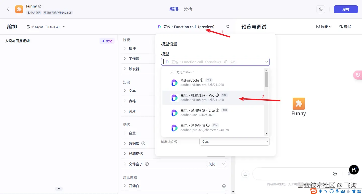Collapse panel with the bottom up-chevron button
362x194 pixels.
59,189
